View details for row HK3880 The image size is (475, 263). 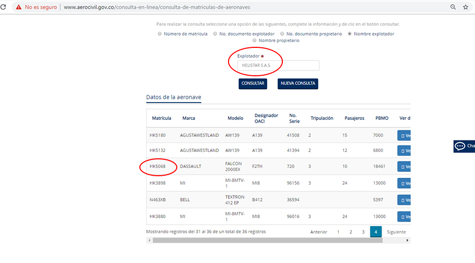coord(404,217)
